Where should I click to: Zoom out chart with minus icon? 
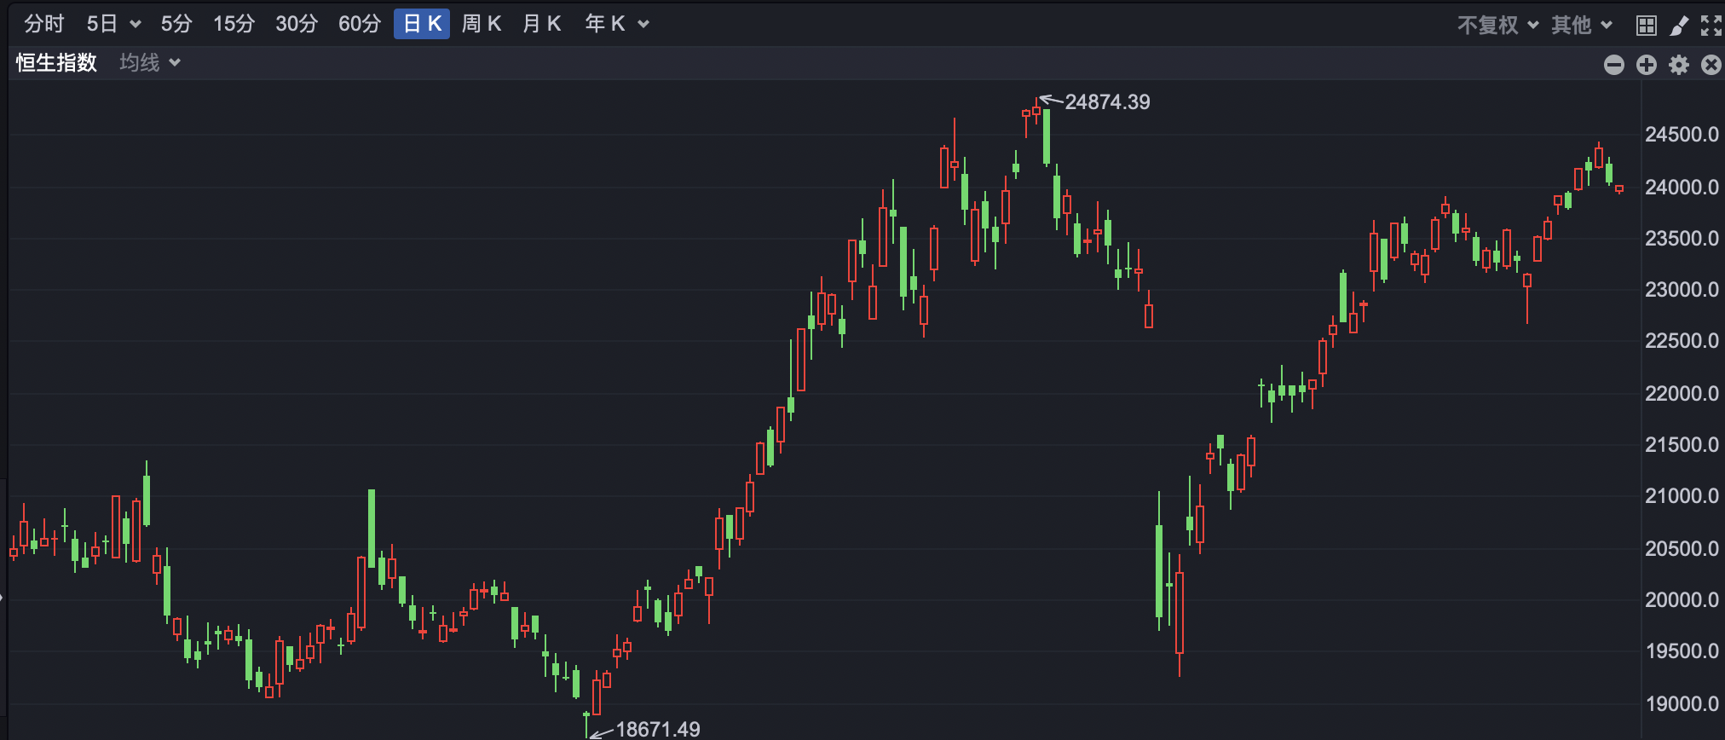point(1613,65)
